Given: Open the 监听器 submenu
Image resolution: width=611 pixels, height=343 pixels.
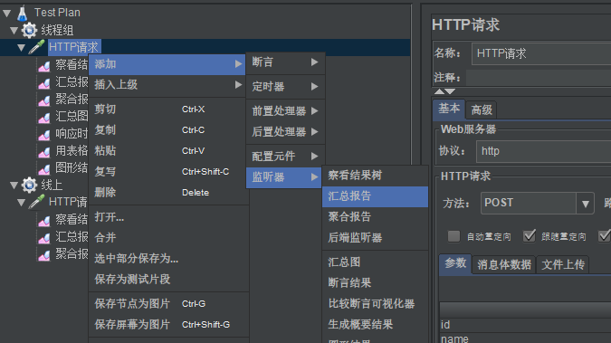Looking at the screenshot, I should (x=283, y=177).
